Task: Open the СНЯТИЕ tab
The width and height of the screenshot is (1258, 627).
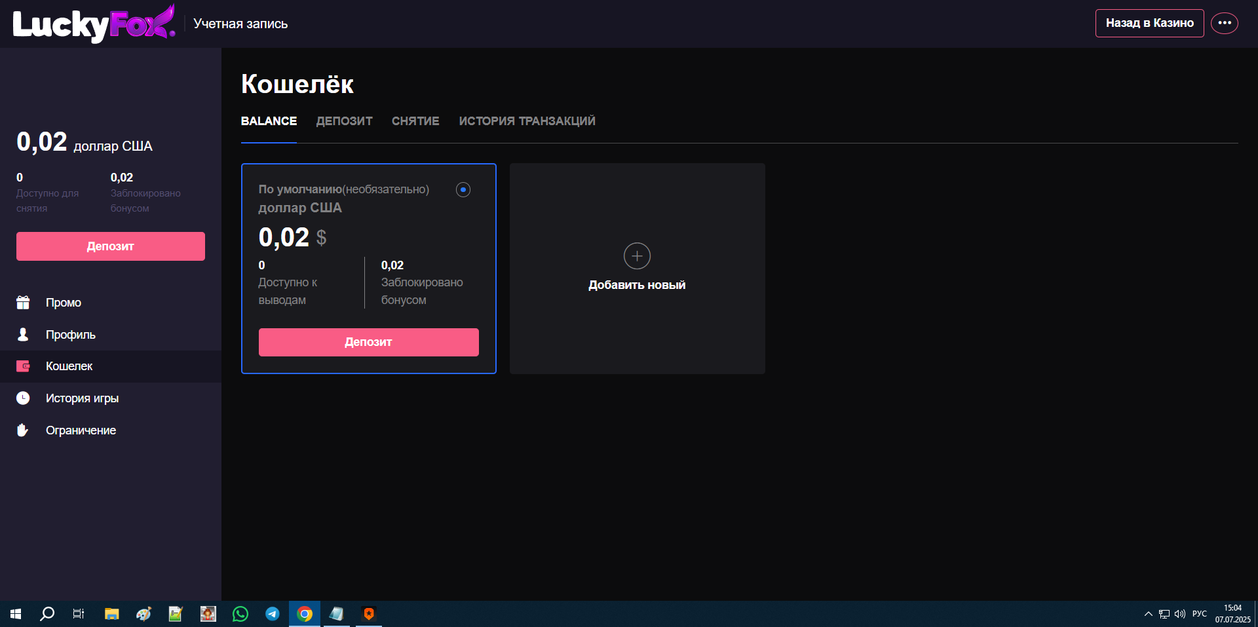Action: pos(415,121)
